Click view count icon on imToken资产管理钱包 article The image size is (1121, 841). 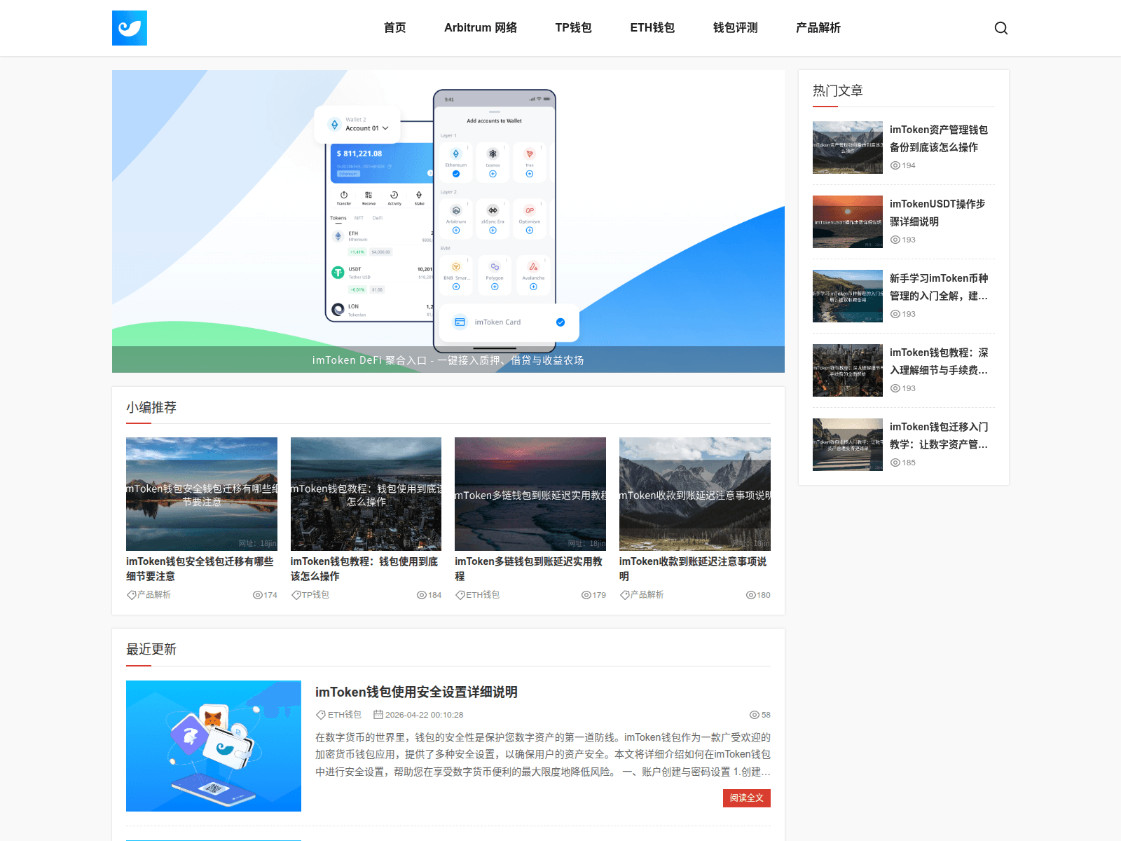click(x=895, y=165)
